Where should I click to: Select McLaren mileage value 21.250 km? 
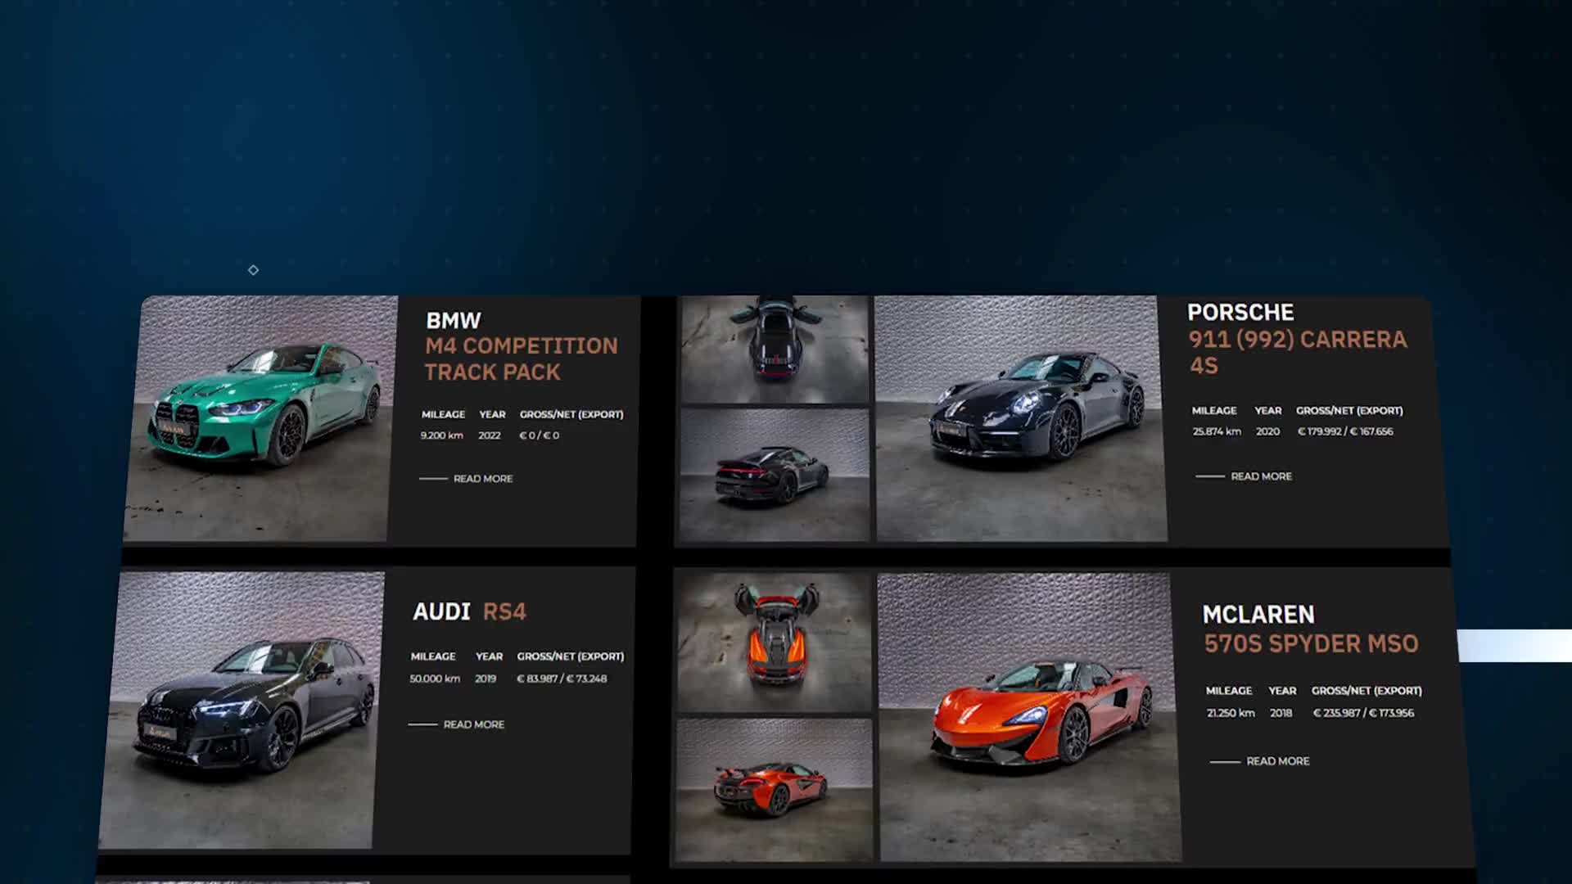pos(1231,713)
